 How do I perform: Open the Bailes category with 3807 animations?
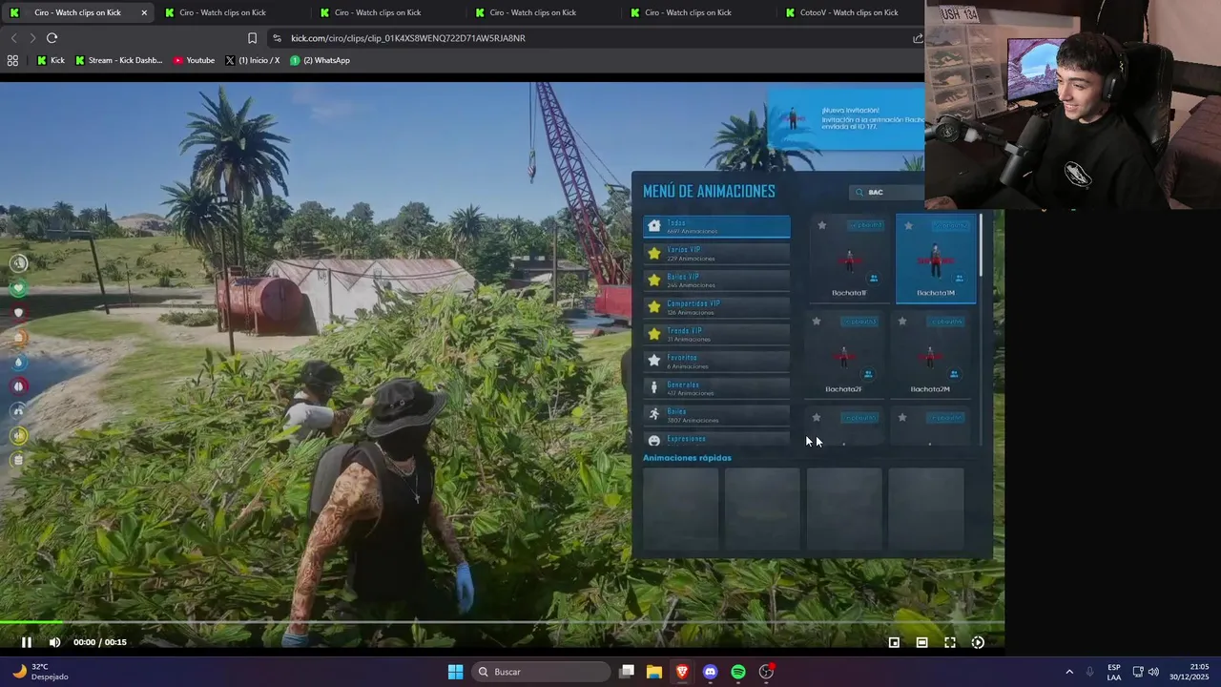[x=716, y=414]
